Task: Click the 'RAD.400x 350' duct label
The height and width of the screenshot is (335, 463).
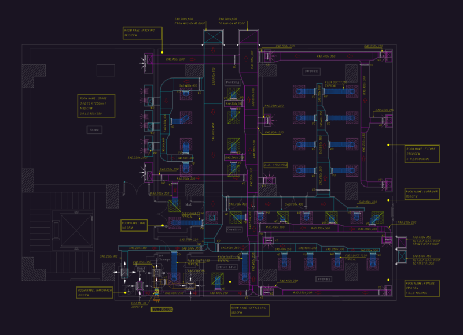Action: click(x=326, y=56)
